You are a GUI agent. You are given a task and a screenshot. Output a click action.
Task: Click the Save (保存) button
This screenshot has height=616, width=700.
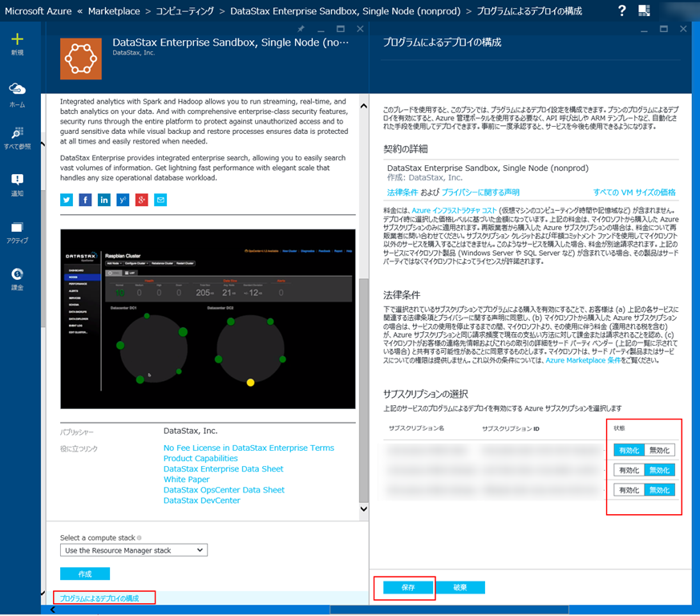click(x=408, y=587)
